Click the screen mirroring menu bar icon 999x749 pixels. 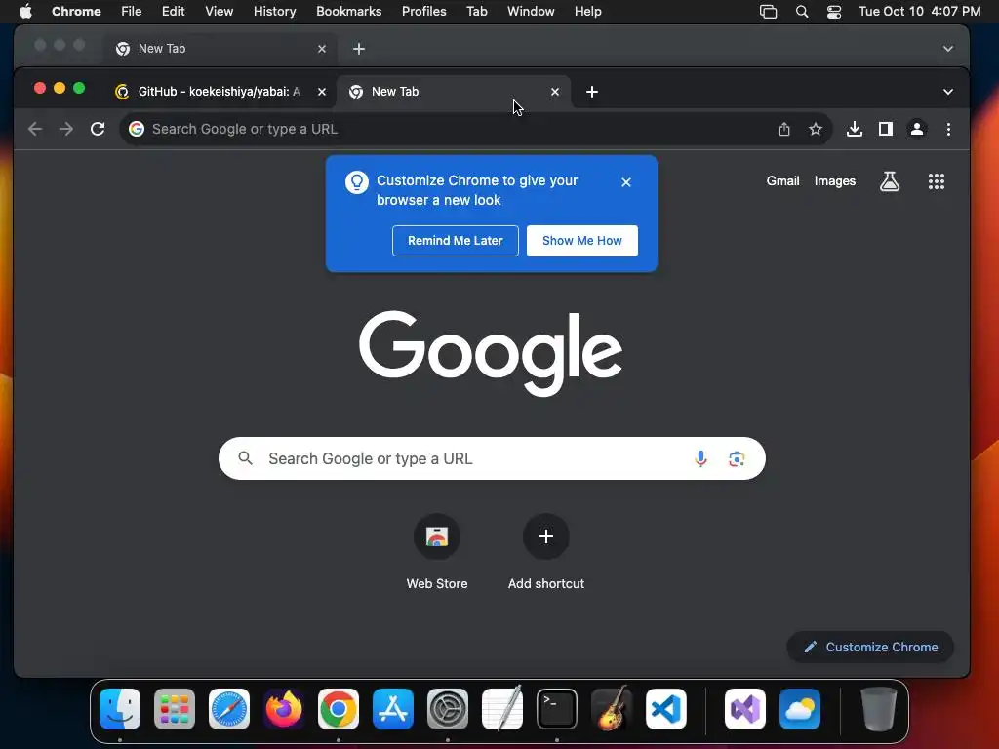click(x=769, y=12)
